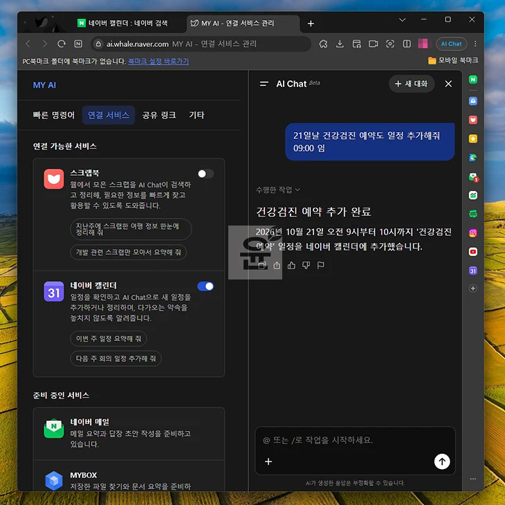Click the 북마크 설정 바로가기 link
This screenshot has height=505, width=505.
click(158, 61)
